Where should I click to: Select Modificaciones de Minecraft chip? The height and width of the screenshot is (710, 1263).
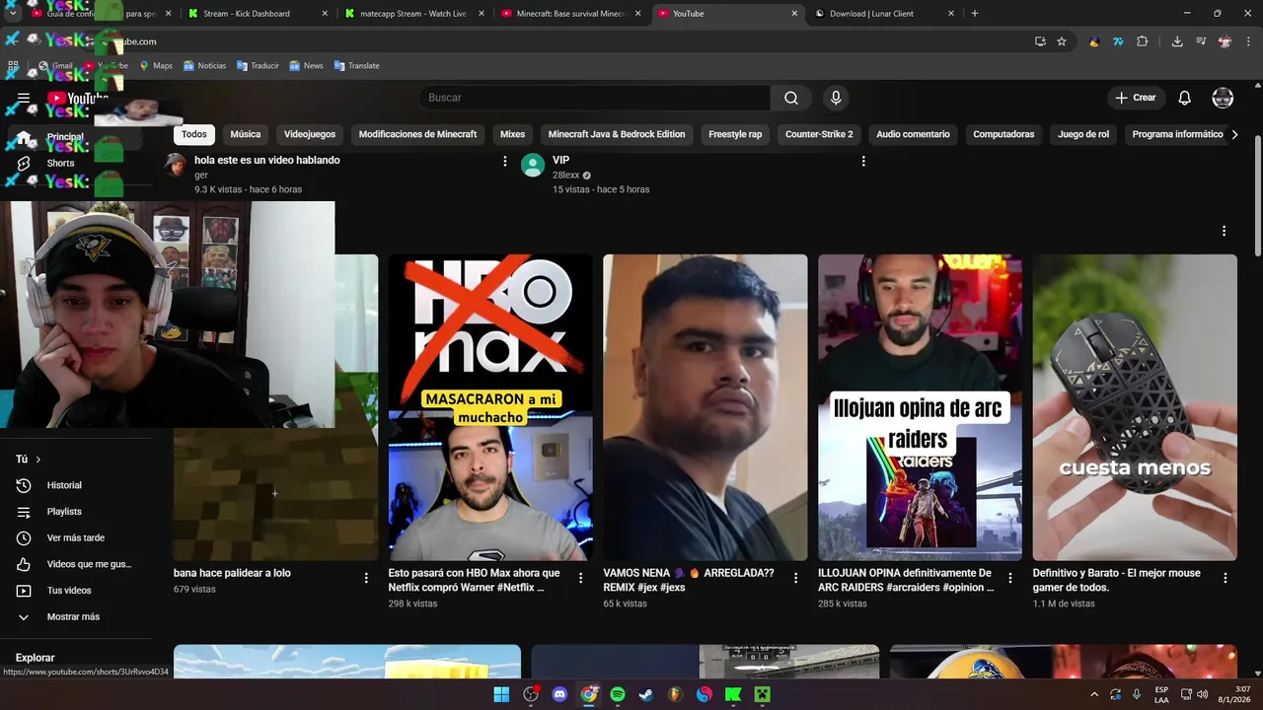417,134
